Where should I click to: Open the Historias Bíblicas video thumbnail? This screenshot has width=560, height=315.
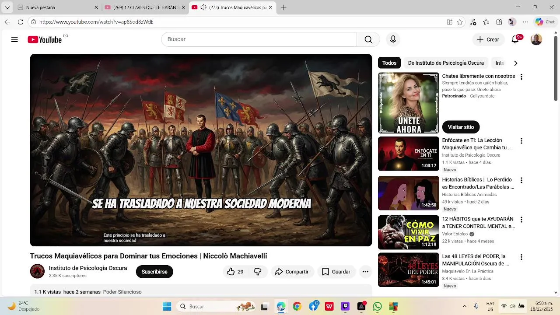(408, 193)
